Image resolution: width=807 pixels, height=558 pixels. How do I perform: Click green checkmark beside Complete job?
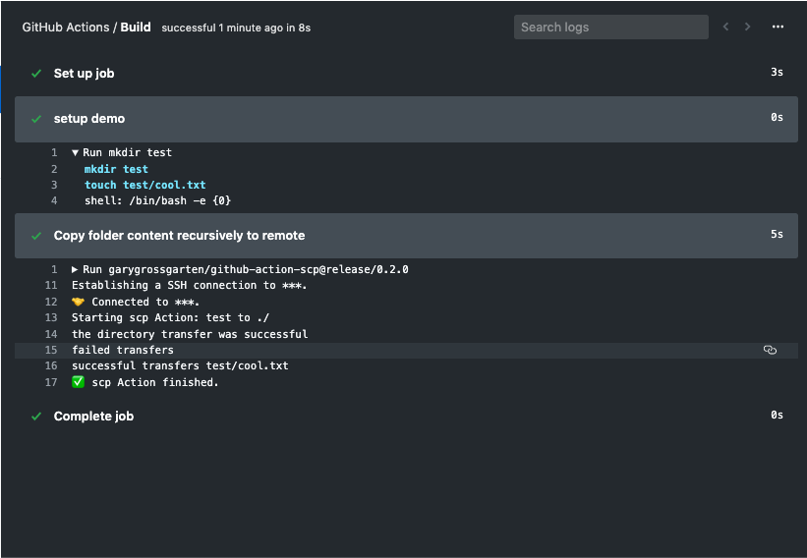pyautogui.click(x=36, y=417)
